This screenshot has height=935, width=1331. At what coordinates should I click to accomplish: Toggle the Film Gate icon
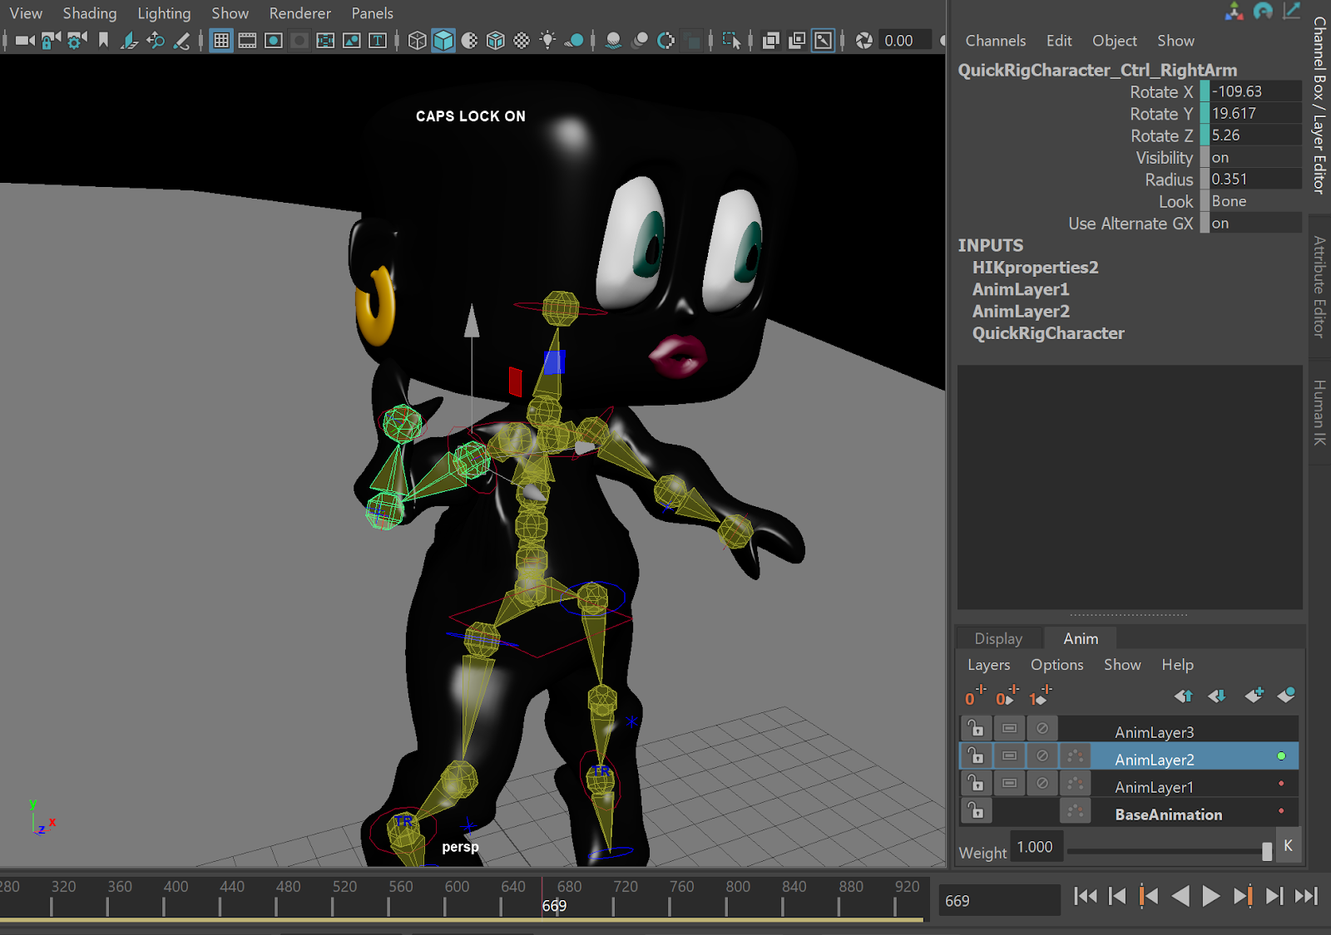(x=247, y=40)
